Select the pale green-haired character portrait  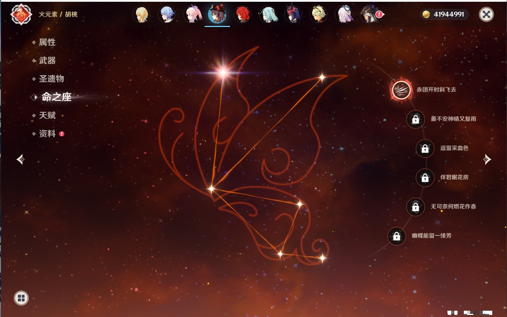(318, 15)
